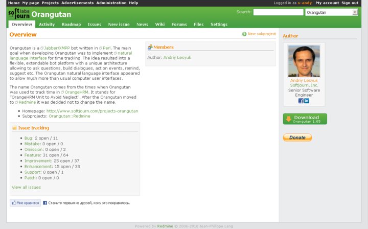Click the Patch tracker link
The height and width of the screenshot is (229, 368).
tap(31, 178)
